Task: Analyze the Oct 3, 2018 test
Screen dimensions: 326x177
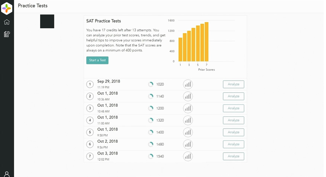Action: (x=233, y=156)
